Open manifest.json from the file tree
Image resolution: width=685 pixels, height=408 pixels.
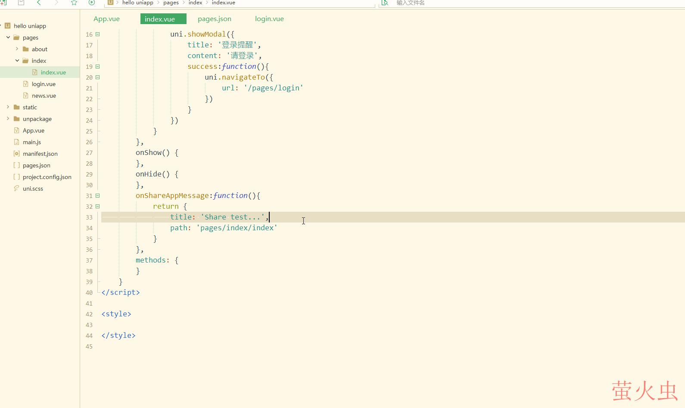coord(40,154)
